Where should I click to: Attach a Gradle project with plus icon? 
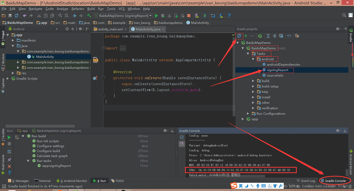tap(246, 36)
